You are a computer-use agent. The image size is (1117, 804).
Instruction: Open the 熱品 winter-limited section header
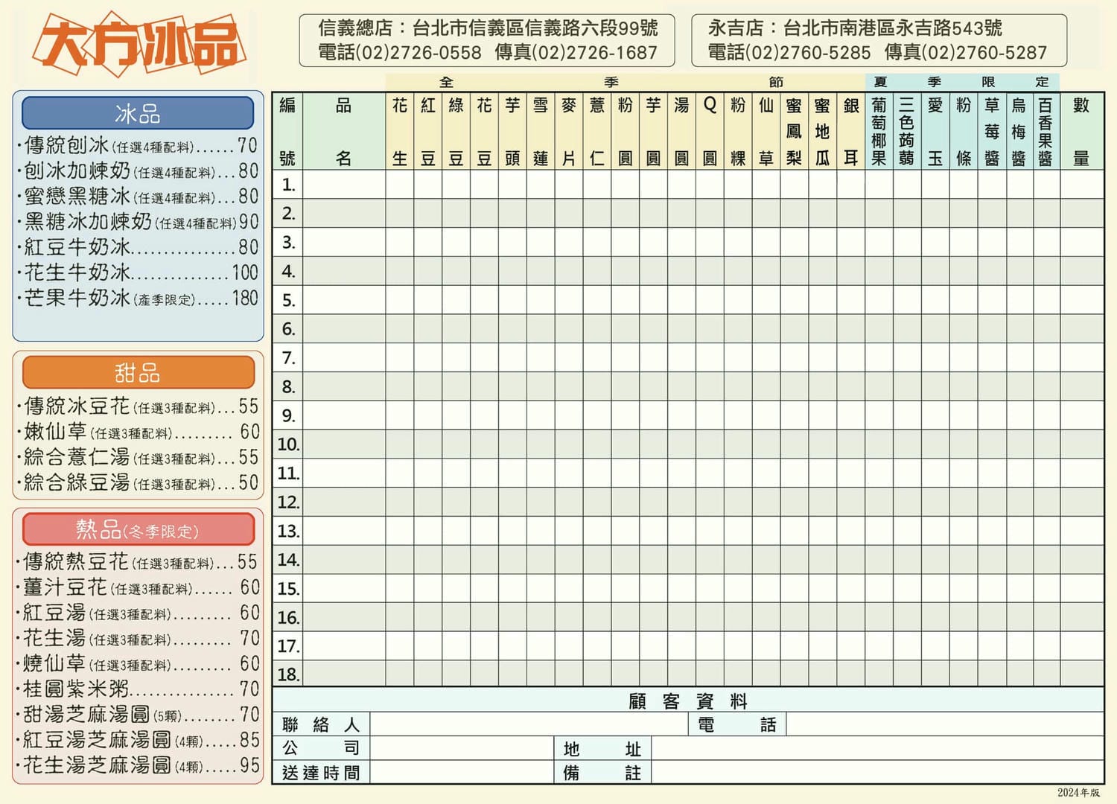pos(139,529)
